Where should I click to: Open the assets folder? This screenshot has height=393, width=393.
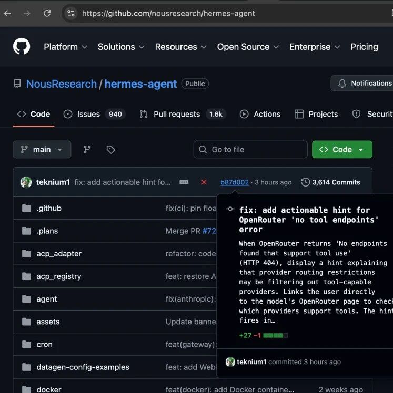coord(48,322)
